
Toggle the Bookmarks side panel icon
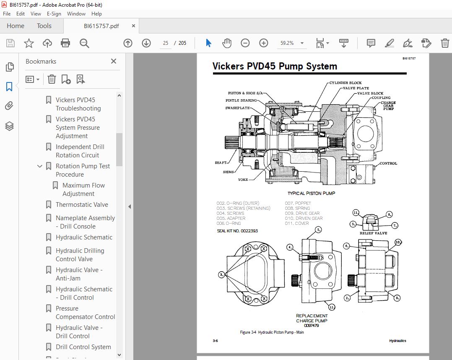click(x=9, y=86)
